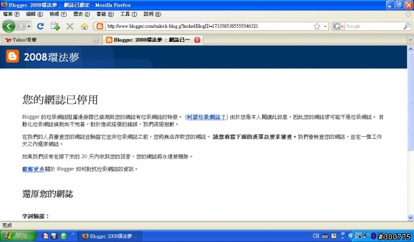Click the page scroll down arrow

[411, 217]
